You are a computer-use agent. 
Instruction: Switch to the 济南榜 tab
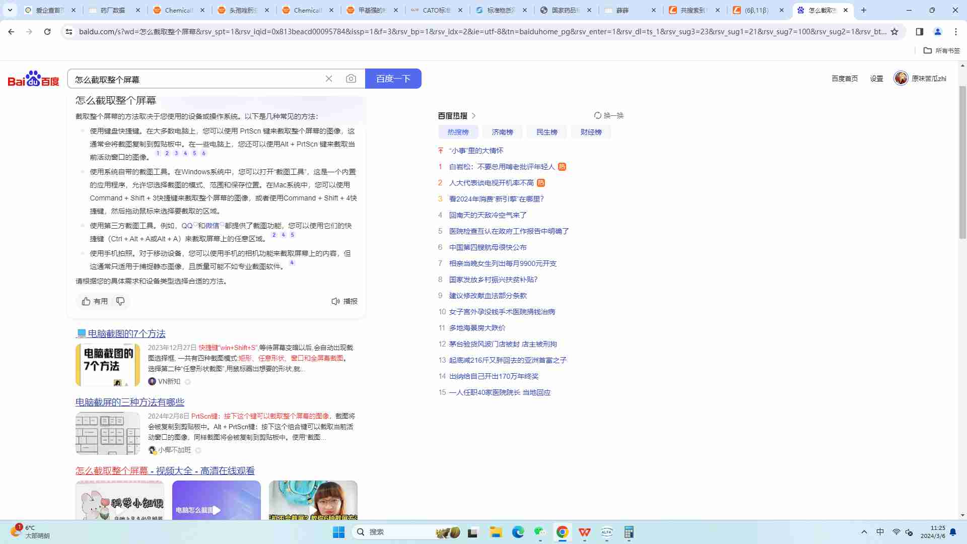[x=503, y=132]
